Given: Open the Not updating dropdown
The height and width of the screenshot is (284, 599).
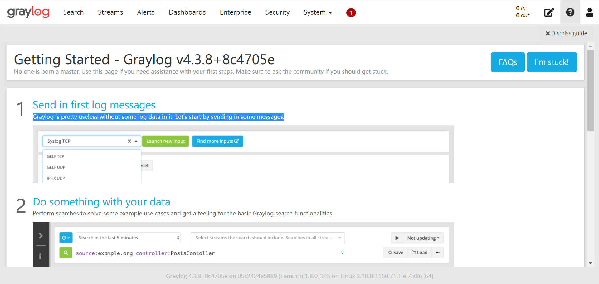Looking at the screenshot, I should point(423,238).
